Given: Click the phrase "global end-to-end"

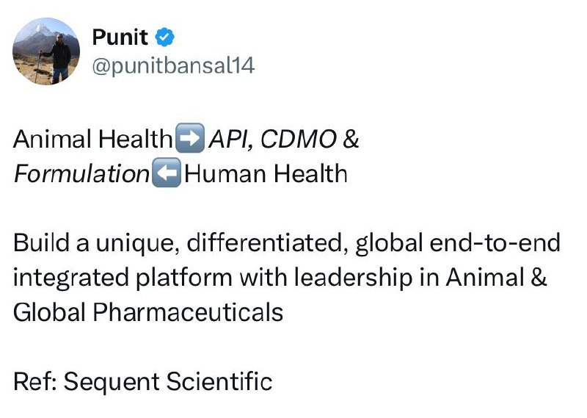Looking at the screenshot, I should tap(457, 243).
